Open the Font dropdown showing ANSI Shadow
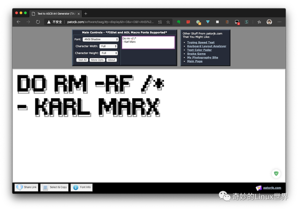 click(100, 39)
